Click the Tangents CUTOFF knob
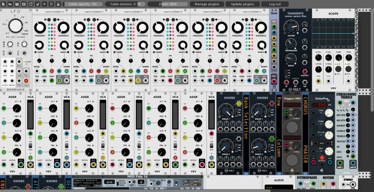This screenshot has width=374, height=192. coord(291,27)
